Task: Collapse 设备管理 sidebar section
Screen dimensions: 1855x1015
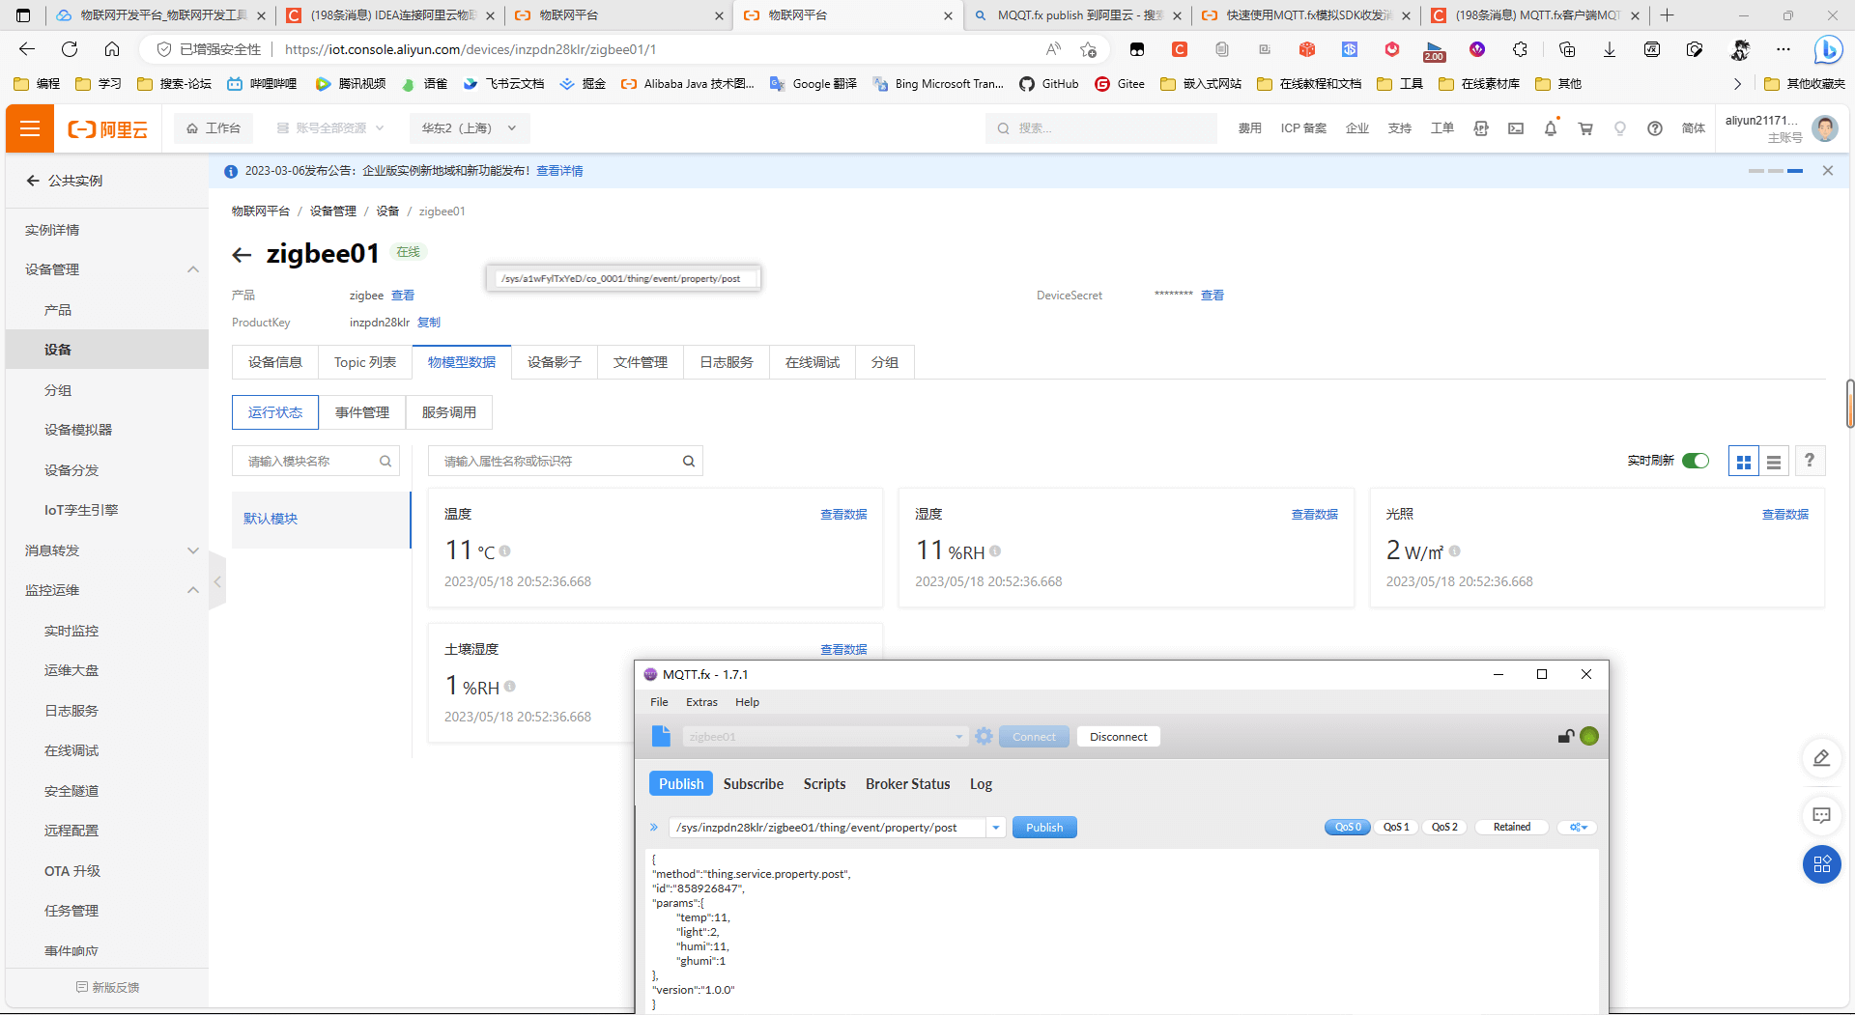Action: click(193, 269)
